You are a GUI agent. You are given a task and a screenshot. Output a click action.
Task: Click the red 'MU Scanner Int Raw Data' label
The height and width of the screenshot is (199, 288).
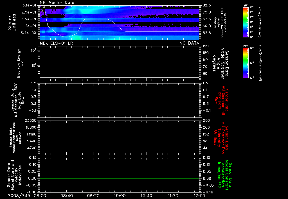(x=222, y=100)
